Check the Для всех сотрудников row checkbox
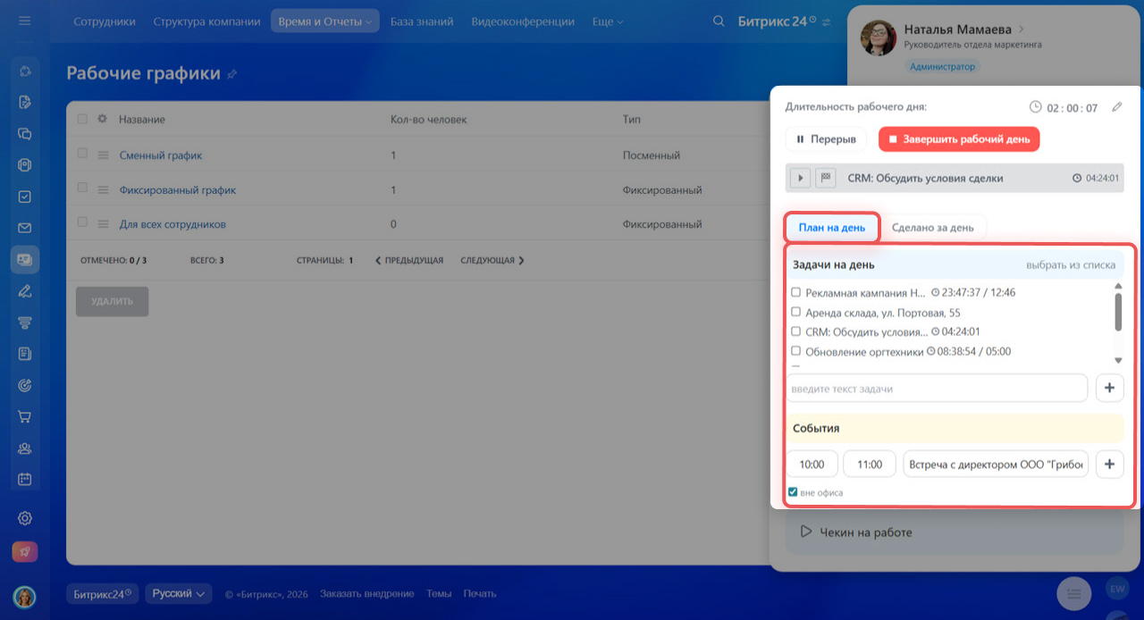 point(82,222)
